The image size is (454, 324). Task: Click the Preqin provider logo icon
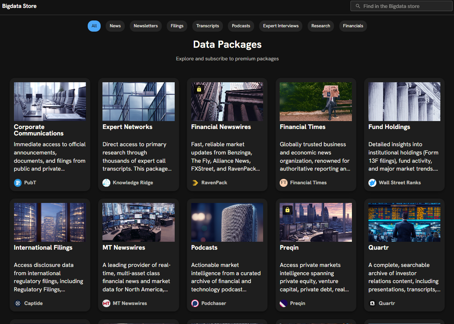pyautogui.click(x=284, y=304)
